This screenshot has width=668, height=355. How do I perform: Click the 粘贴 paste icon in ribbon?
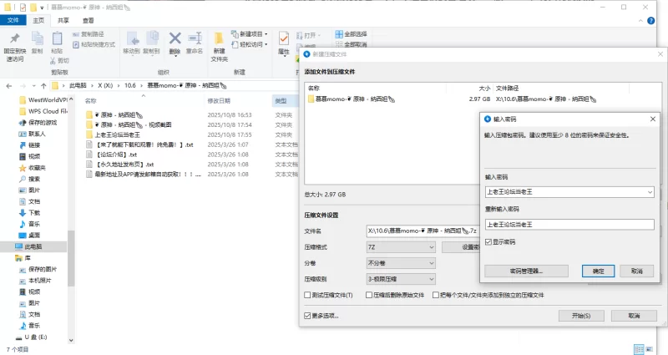57,39
